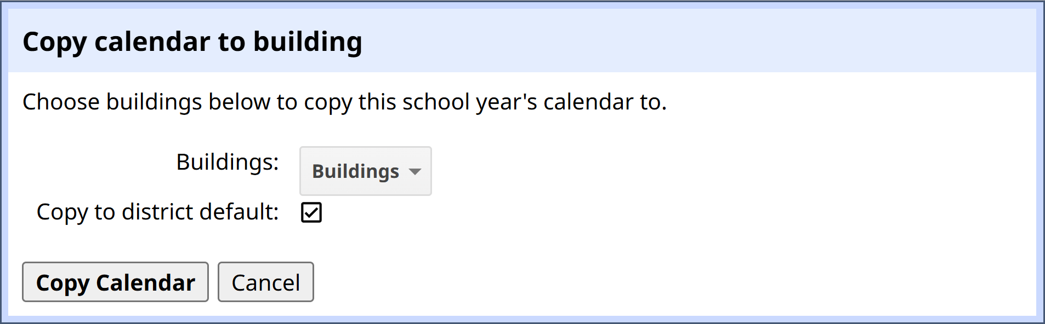This screenshot has width=1045, height=324.
Task: Click the dialog's blue header bar
Action: [522, 40]
